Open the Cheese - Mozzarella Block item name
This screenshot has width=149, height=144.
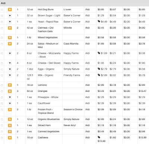(49, 55)
